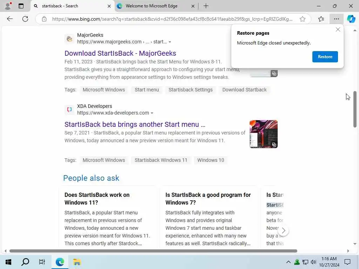View site information lock icon
The height and width of the screenshot is (269, 359).
[x=44, y=19]
